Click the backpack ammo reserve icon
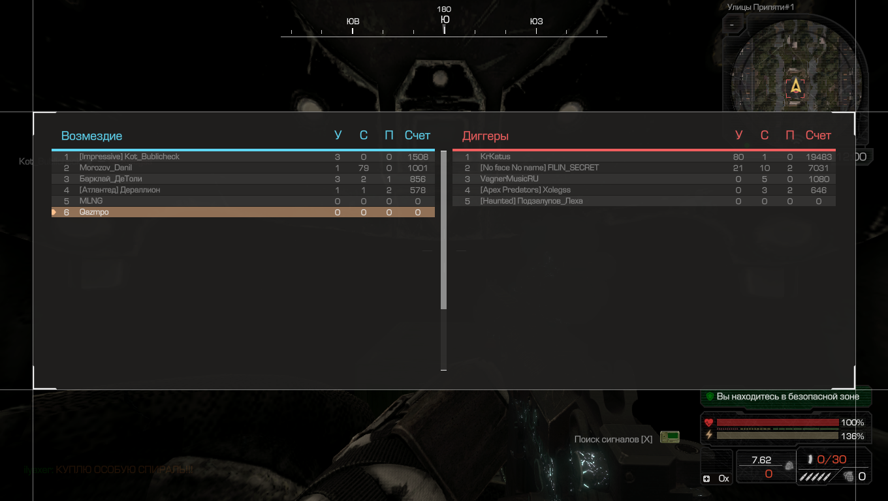Screen dimensions: 888x501 (x=789, y=466)
